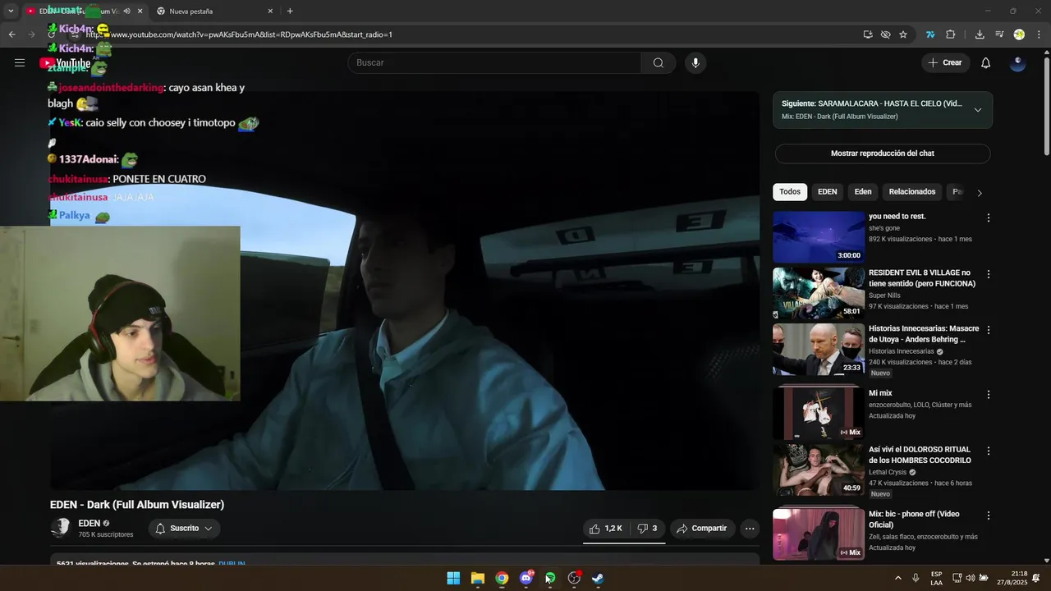Screen dimensions: 1051x591
Task: Open the tab search dropdown arrow
Action: pos(10,11)
